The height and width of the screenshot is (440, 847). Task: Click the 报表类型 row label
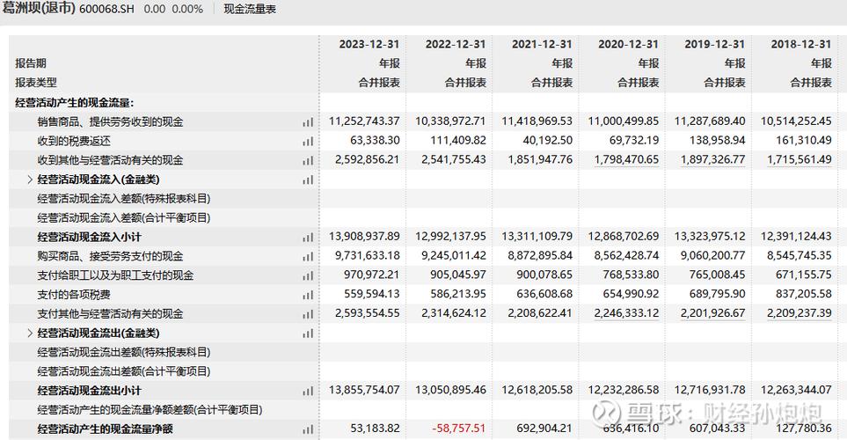[x=36, y=83]
